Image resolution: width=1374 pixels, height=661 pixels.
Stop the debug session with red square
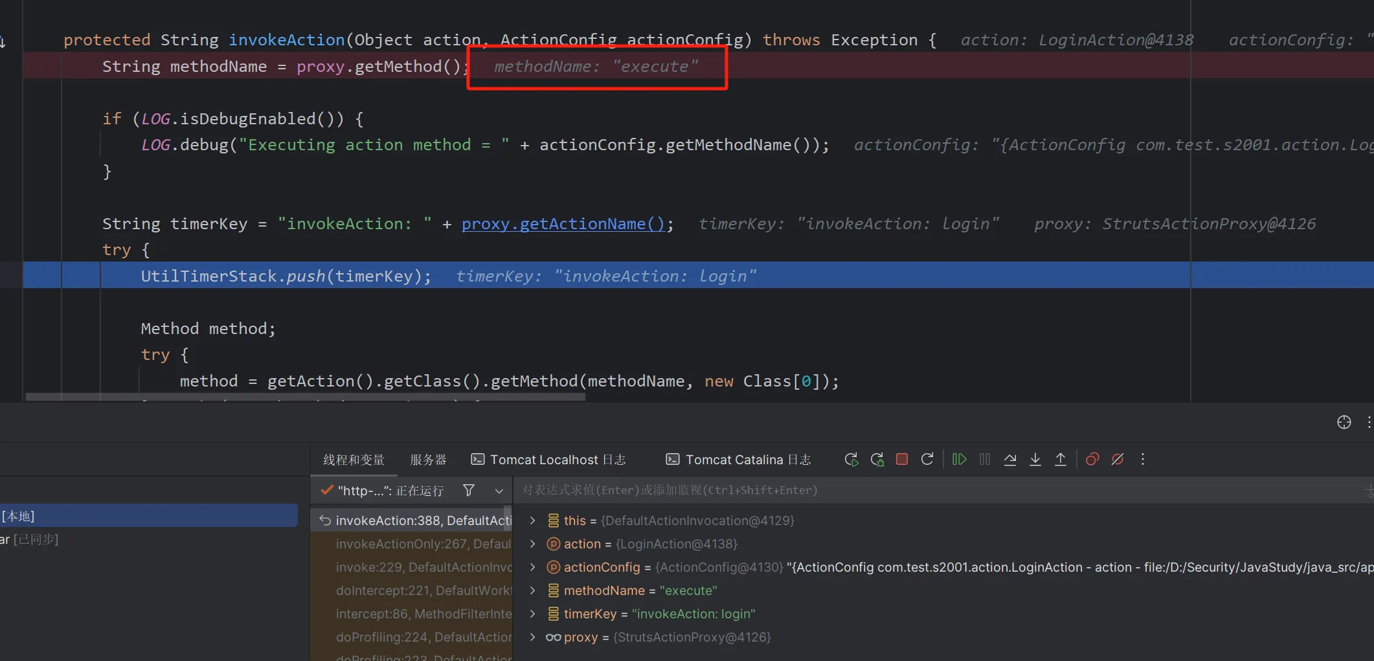click(x=902, y=459)
